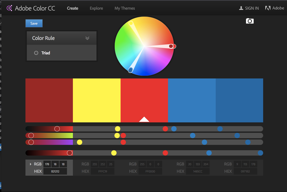The width and height of the screenshot is (287, 192).
Task: Click the brightness slider handle for the first color
Action: coord(70,153)
